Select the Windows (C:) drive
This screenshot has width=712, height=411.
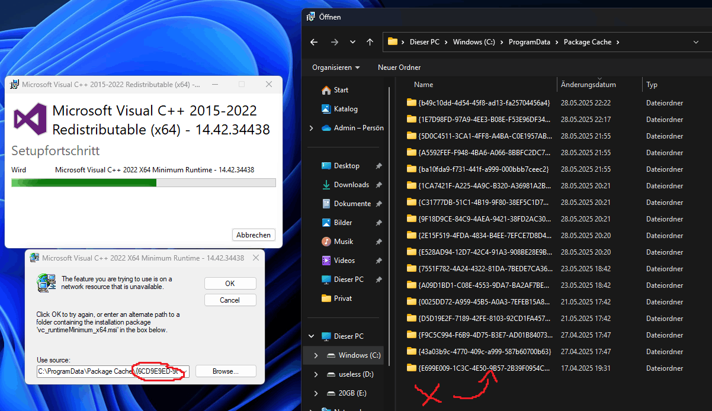tap(360, 355)
